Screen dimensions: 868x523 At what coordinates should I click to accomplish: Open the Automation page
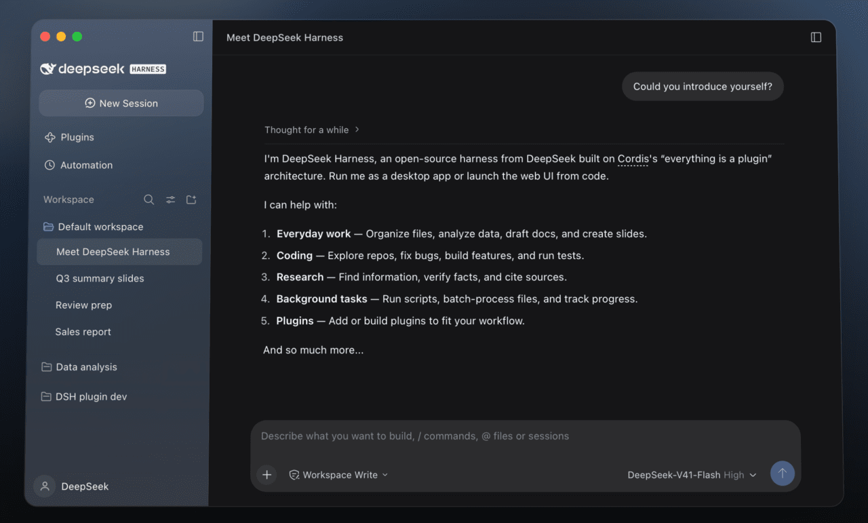click(79, 165)
